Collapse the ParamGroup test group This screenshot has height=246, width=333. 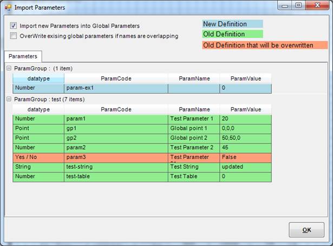click(9, 99)
